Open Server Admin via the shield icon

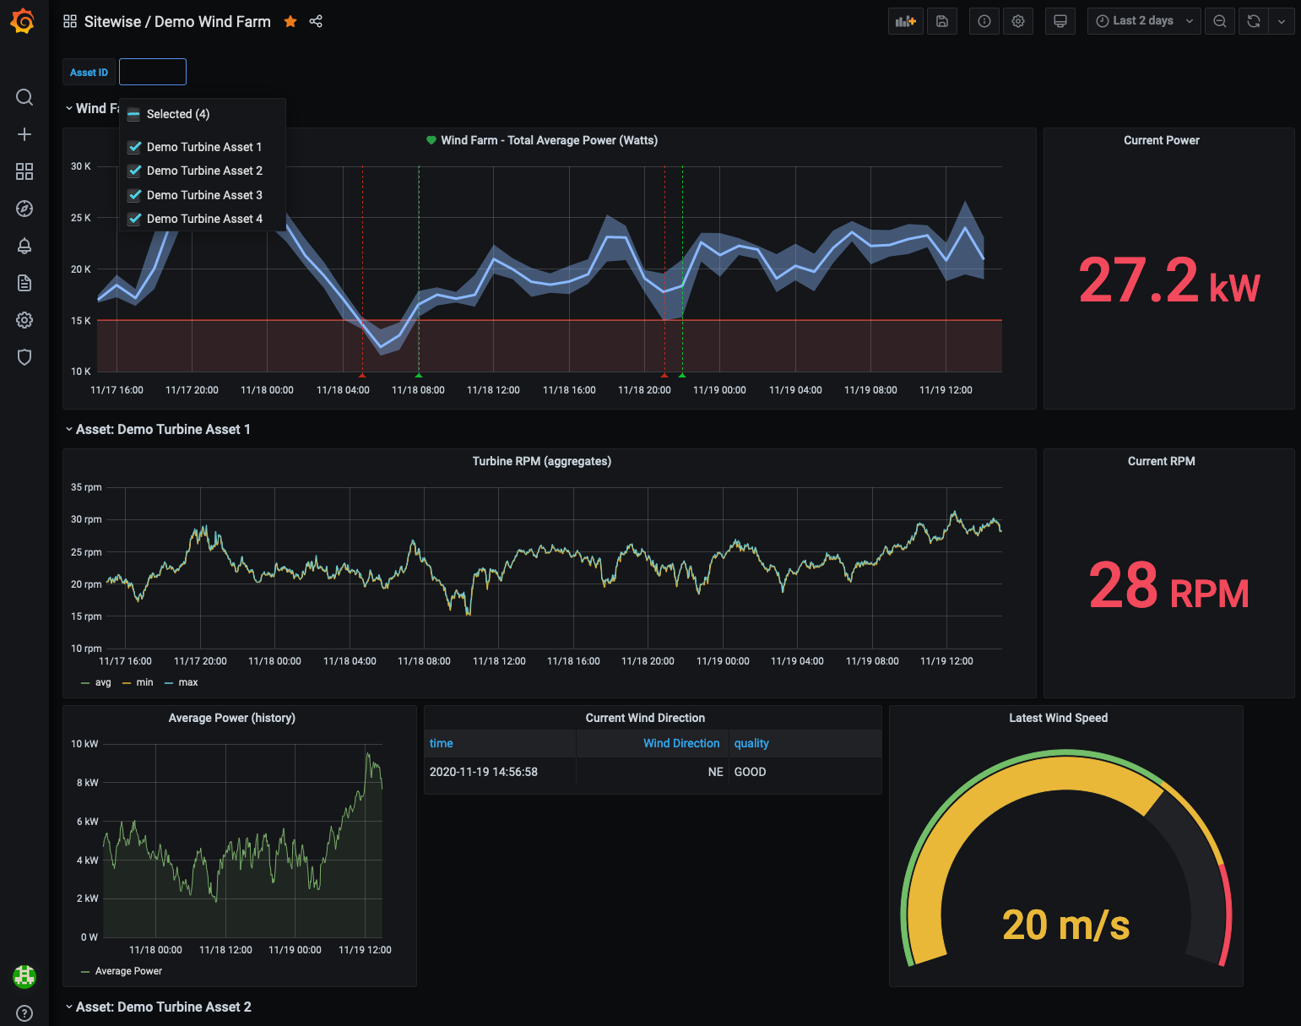pyautogui.click(x=24, y=357)
